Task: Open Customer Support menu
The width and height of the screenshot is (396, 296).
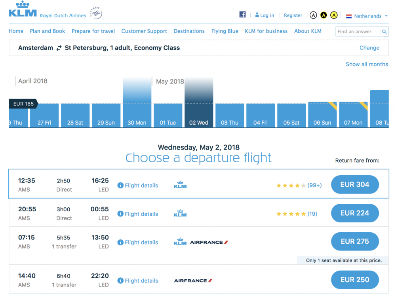Action: click(x=144, y=31)
